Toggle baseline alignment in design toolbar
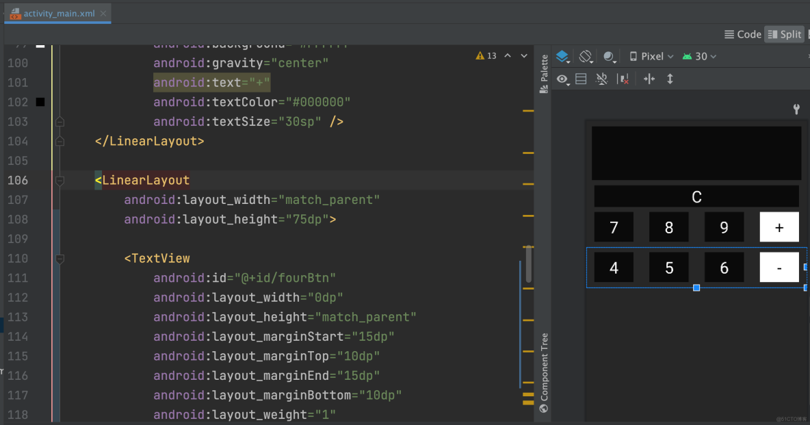The height and width of the screenshot is (425, 810). pos(602,79)
